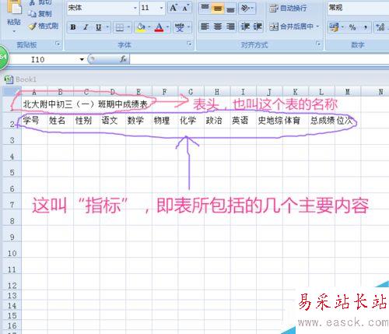Viewport: 389px width, 334px height.
Task: Select the 数学 header cell
Action: tap(138, 121)
